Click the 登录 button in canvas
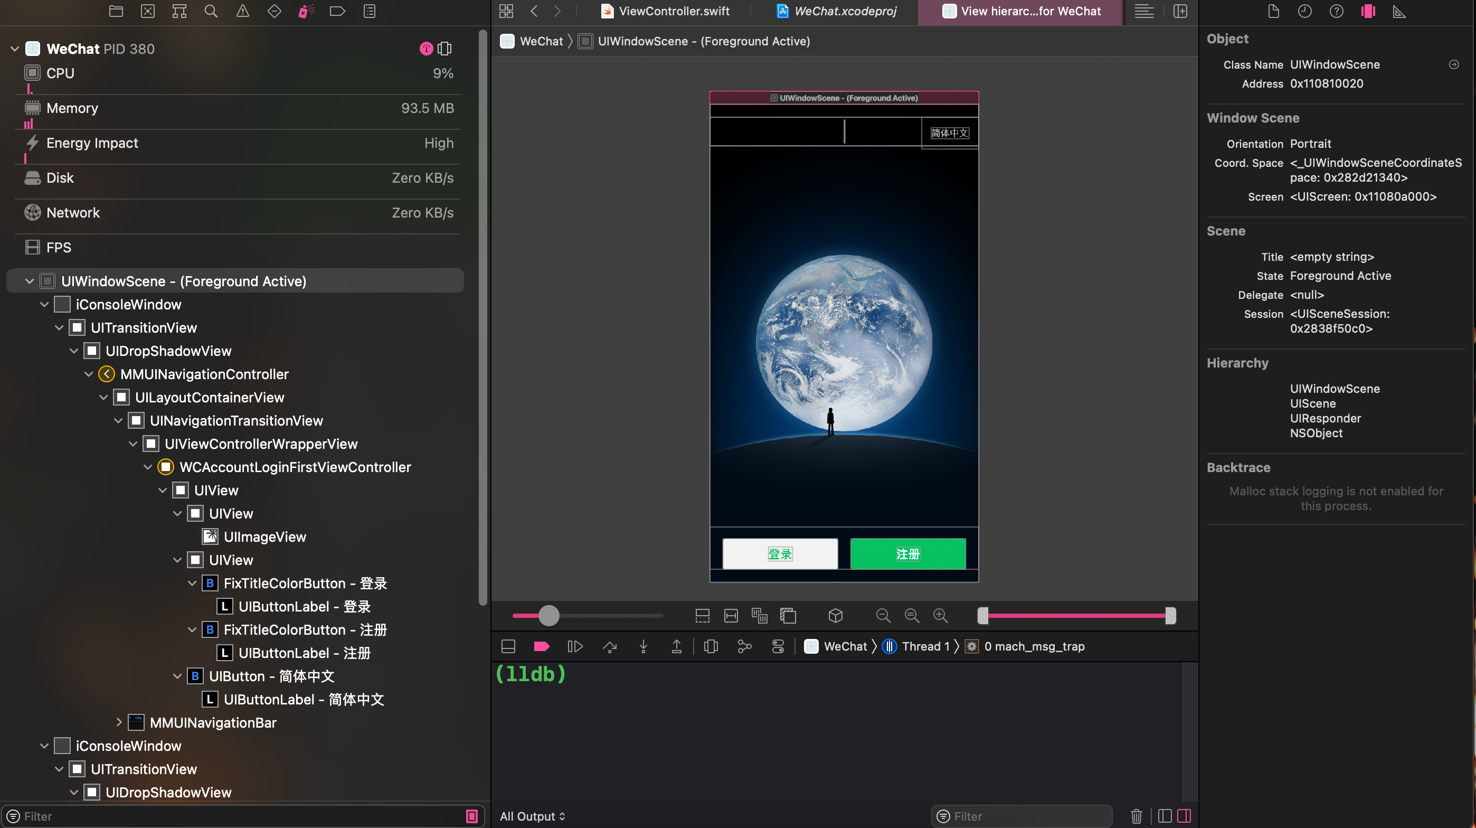1476x828 pixels. (x=780, y=553)
